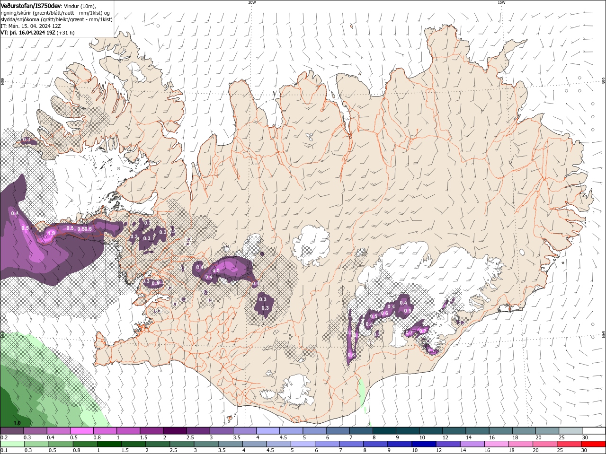The width and height of the screenshot is (606, 454).
Task: Pick the light grey 25 swatch, upper legend row
Action: [x=570, y=431]
